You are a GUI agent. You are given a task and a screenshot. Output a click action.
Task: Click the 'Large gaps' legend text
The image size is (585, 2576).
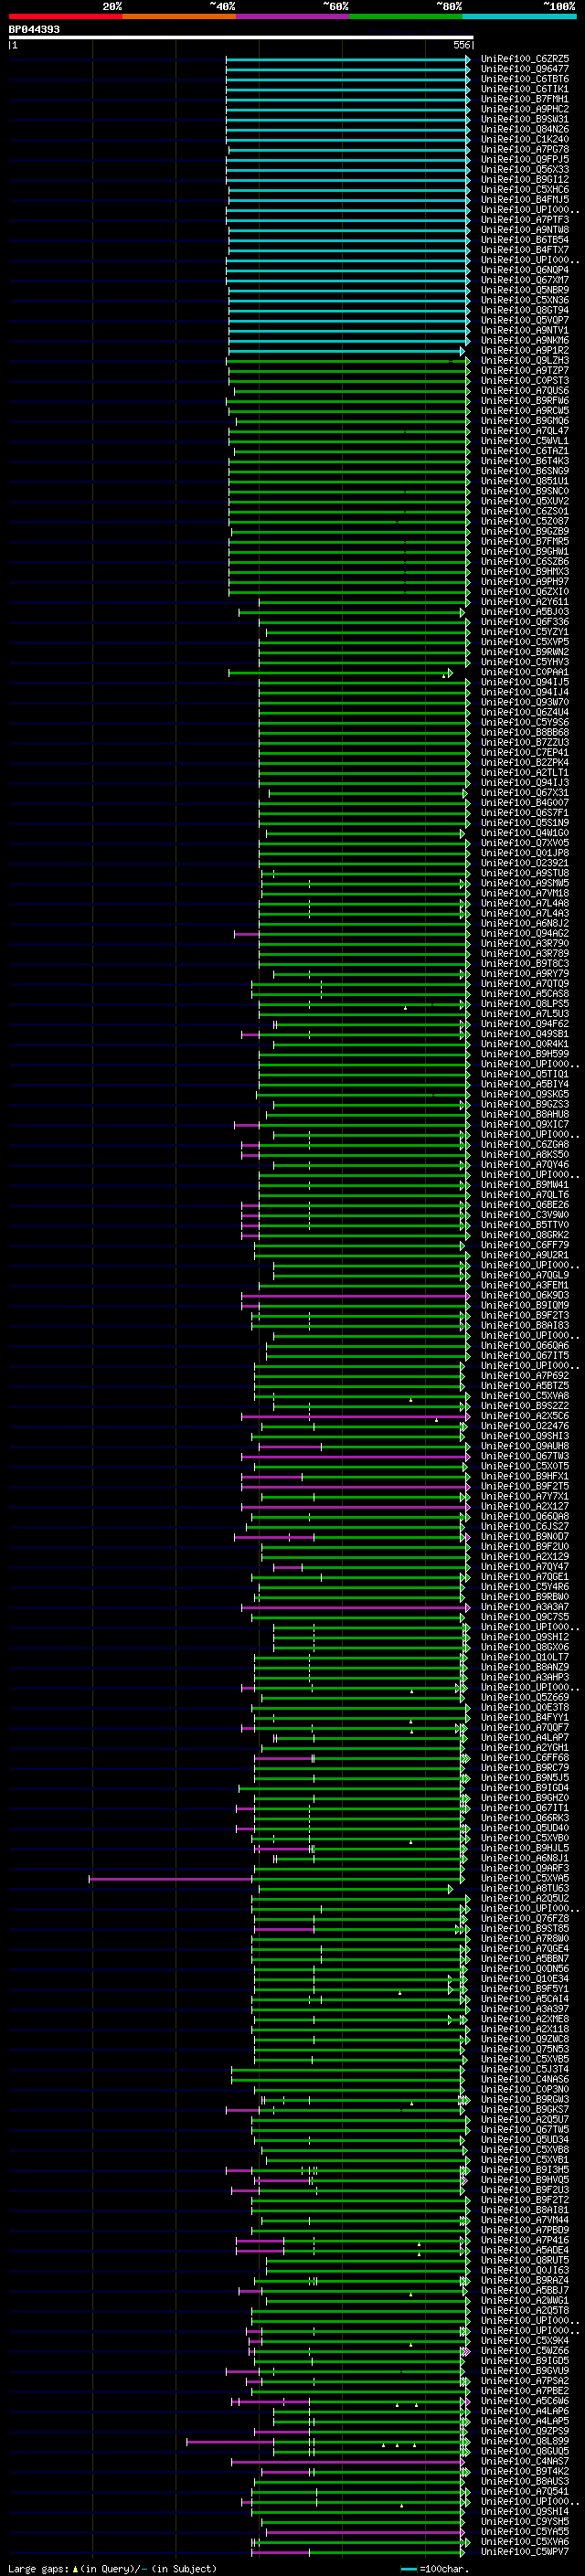[39, 2569]
